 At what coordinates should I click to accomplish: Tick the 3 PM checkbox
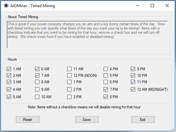click(69, 97)
